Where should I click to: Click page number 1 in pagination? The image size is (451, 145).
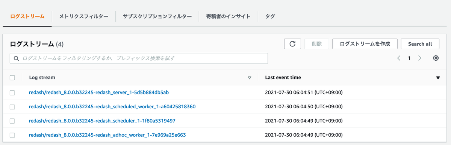409,58
